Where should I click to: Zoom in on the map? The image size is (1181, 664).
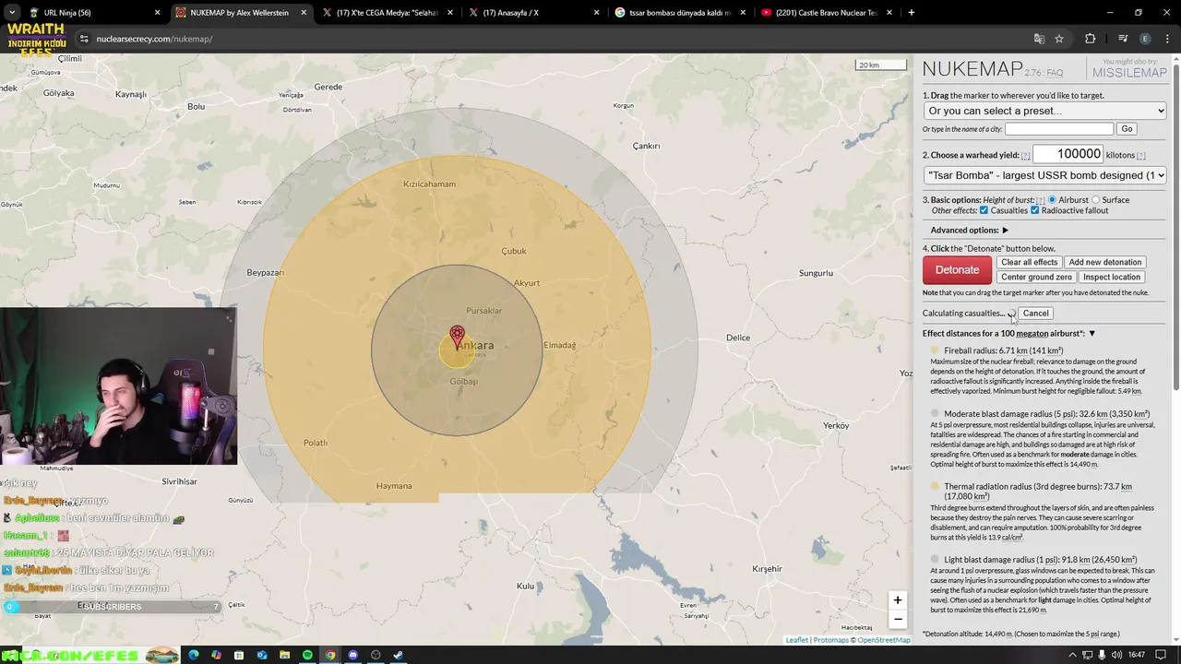click(897, 600)
